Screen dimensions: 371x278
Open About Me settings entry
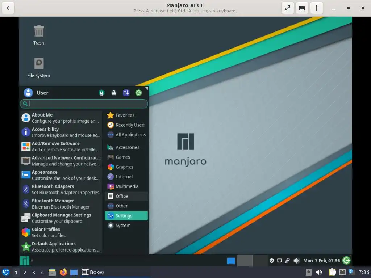pos(61,118)
